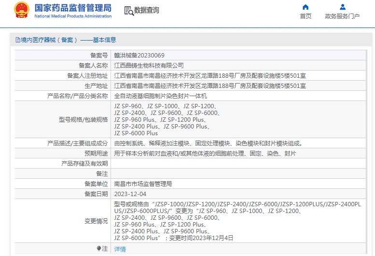This screenshot has width=375, height=256.
Task: Click the 数据查询 magnifier document icon
Action: coord(128,11)
